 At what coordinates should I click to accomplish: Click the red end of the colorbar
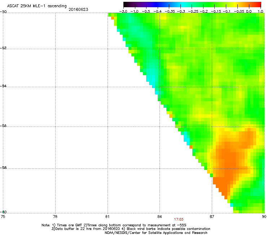[259, 5]
